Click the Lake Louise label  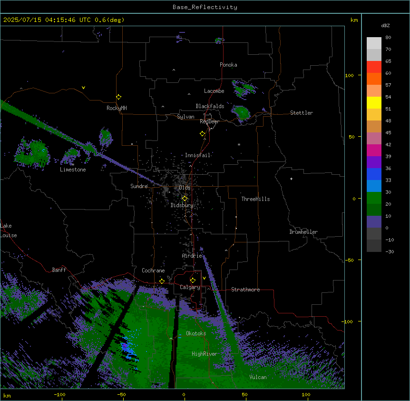[8, 231]
